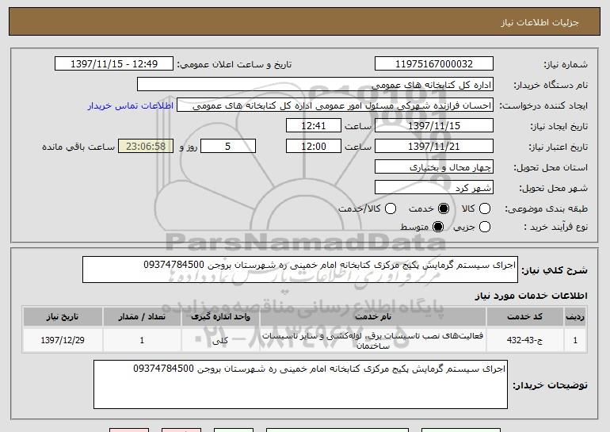Choose the کالا/خدمت category option
The width and height of the screenshot is (610, 432).
pos(389,208)
